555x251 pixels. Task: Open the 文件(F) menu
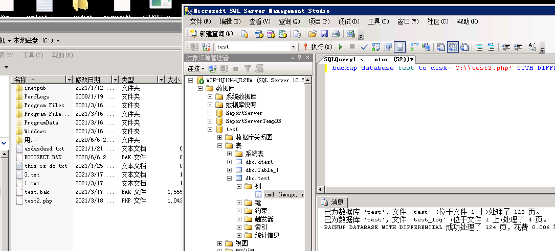[201, 21]
